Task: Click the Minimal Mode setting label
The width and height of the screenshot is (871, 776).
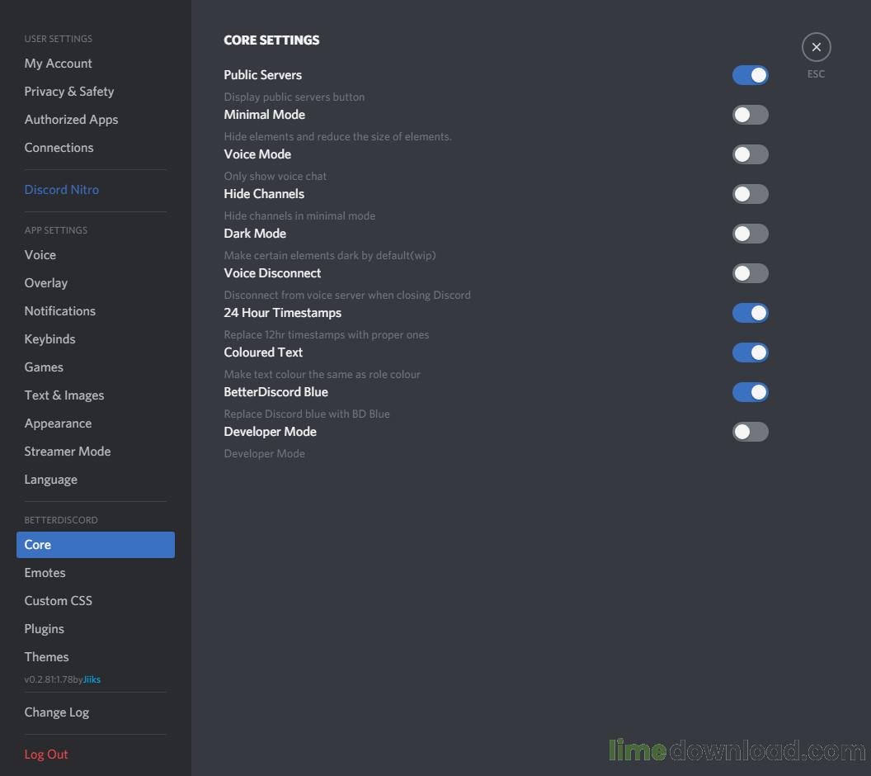Action: [x=265, y=115]
